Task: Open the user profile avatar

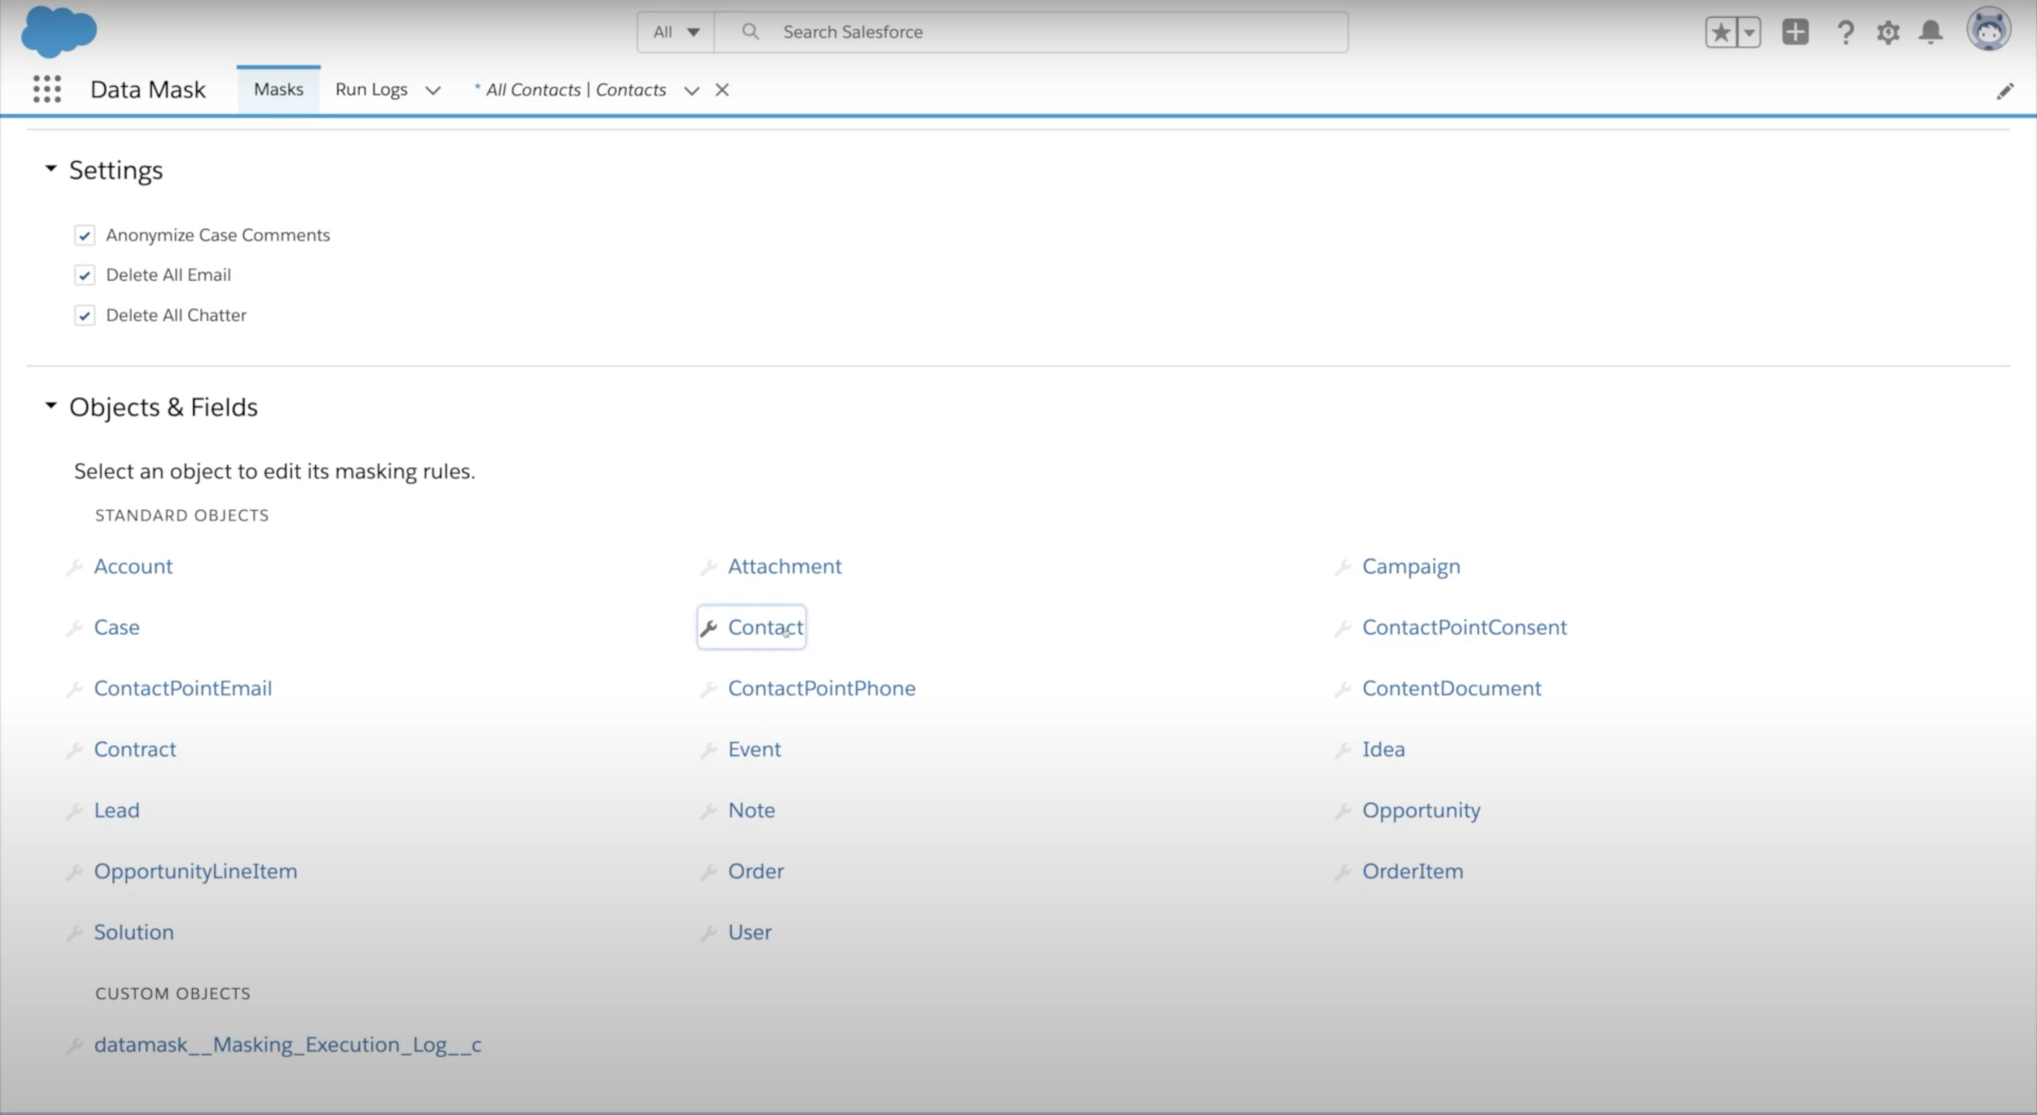Action: click(1988, 30)
